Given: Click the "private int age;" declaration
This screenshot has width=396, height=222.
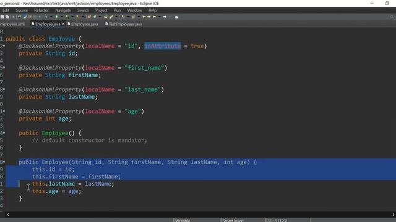Looking at the screenshot, I should coord(45,118).
